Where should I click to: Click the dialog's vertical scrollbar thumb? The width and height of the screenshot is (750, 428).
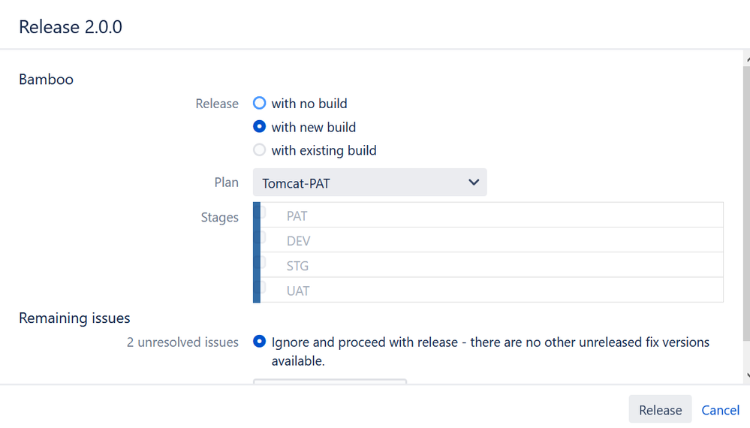click(x=747, y=203)
